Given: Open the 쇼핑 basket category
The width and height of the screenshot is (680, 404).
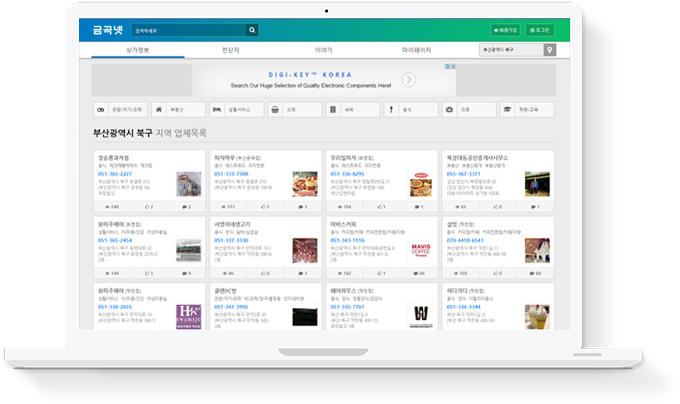Looking at the screenshot, I should [x=274, y=109].
